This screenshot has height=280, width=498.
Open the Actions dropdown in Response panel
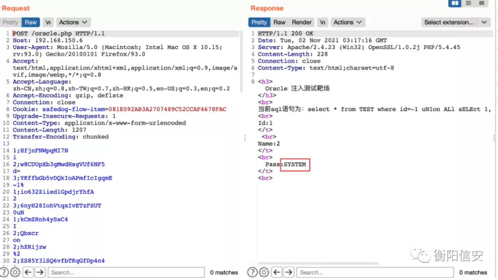point(348,22)
